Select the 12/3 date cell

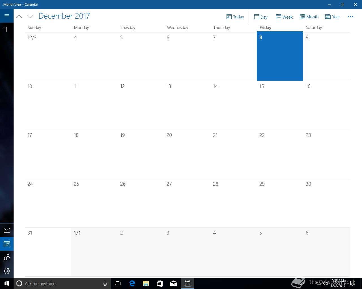48,56
